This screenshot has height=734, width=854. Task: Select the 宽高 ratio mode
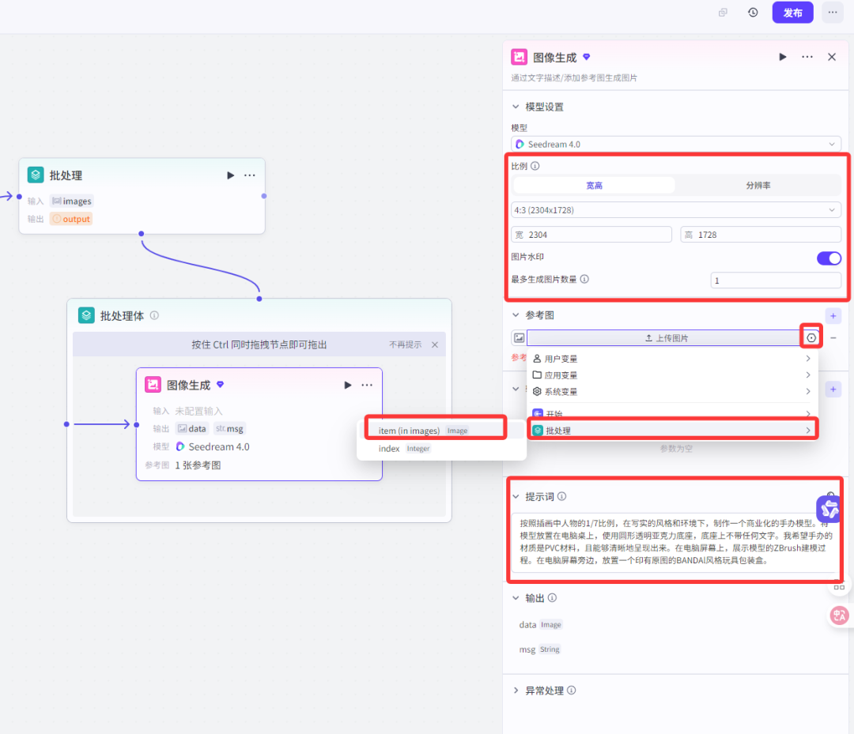click(595, 186)
